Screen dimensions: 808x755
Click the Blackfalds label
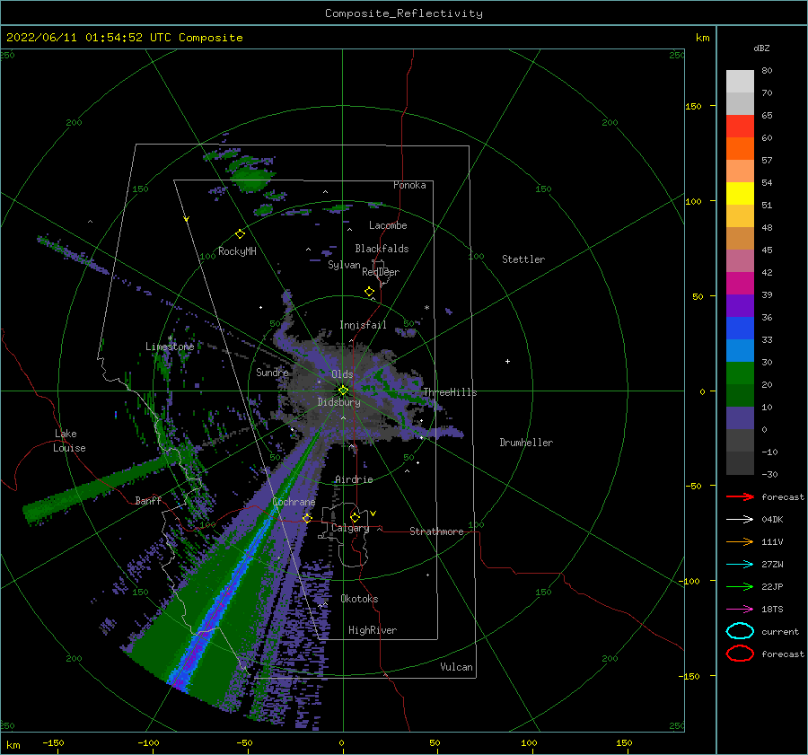(382, 249)
